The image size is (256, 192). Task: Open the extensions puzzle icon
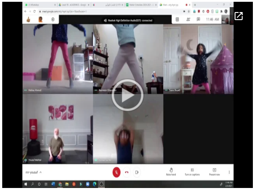[x=221, y=11]
